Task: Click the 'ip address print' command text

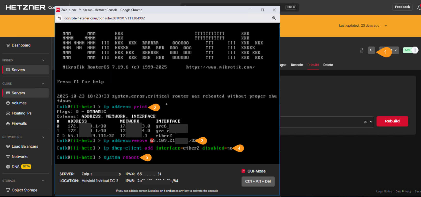Action: click(x=125, y=107)
